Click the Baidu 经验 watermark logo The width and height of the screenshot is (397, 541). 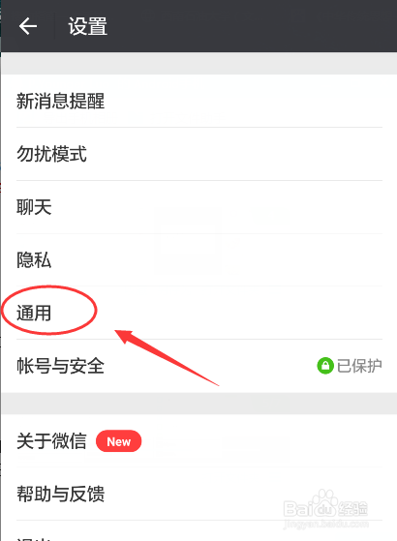point(325,505)
